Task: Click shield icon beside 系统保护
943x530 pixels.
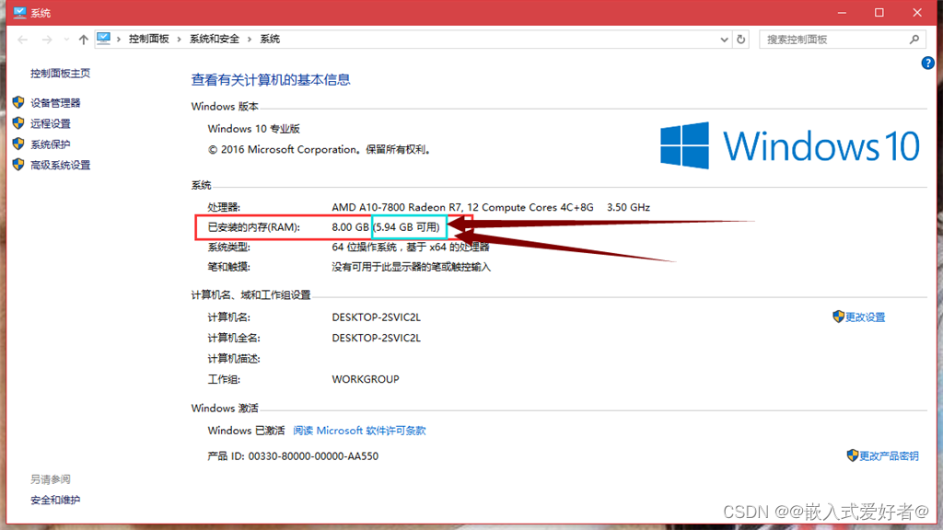Action: point(18,144)
